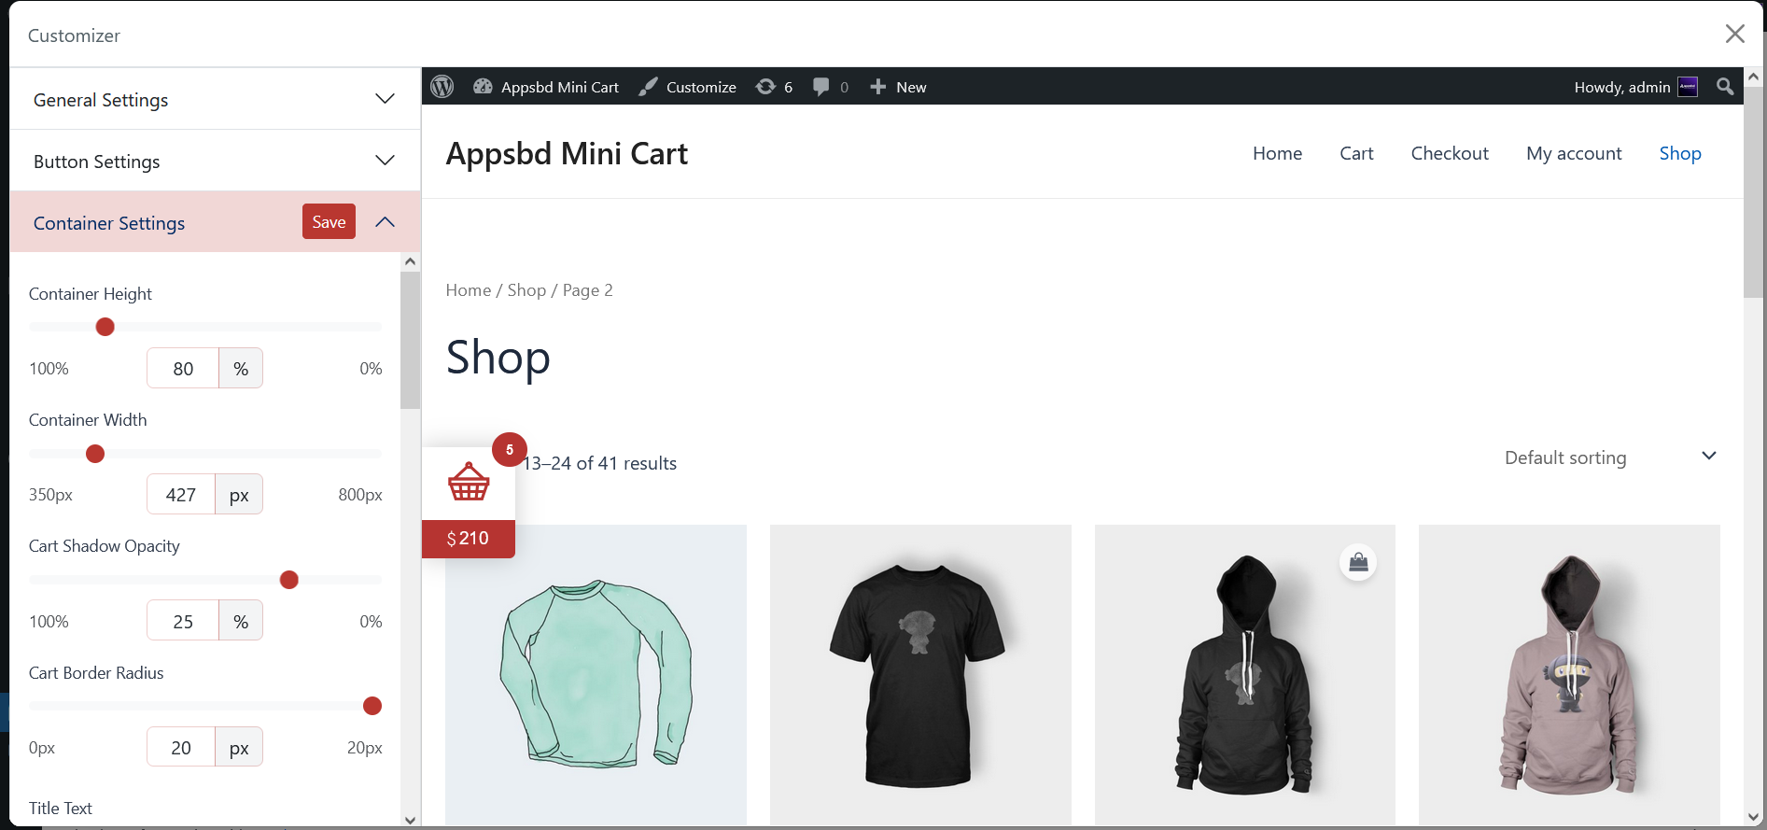
Task: Click the cart count badge showing 5
Action: [510, 450]
